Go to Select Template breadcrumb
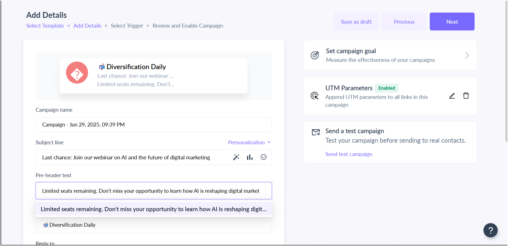This screenshot has height=246, width=508. click(x=45, y=26)
